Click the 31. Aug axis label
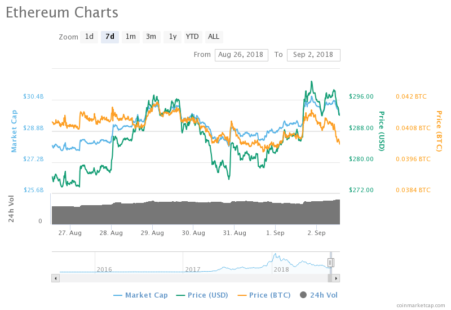 [235, 233]
